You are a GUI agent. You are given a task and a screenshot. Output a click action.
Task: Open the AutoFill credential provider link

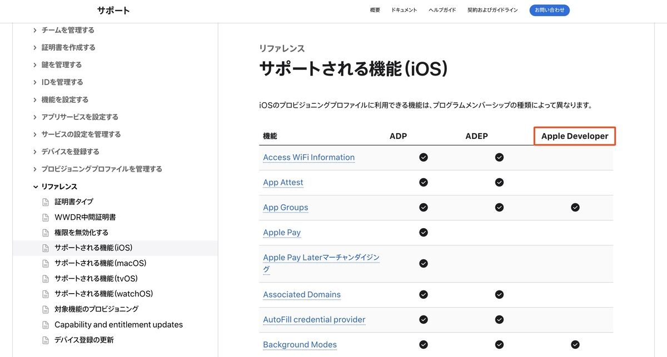(314, 319)
